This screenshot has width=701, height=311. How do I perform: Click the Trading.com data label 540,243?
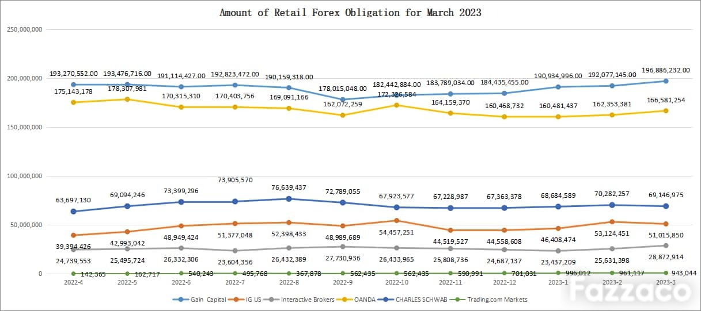coord(201,274)
